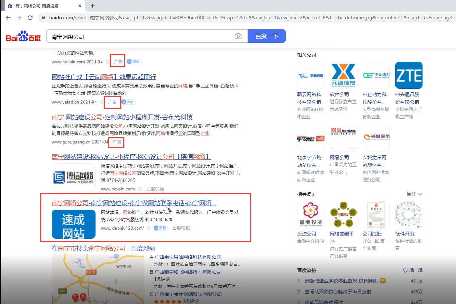Open 百度快照 for www.xiaoniu123.com
This screenshot has height=304, width=456.
point(181,228)
